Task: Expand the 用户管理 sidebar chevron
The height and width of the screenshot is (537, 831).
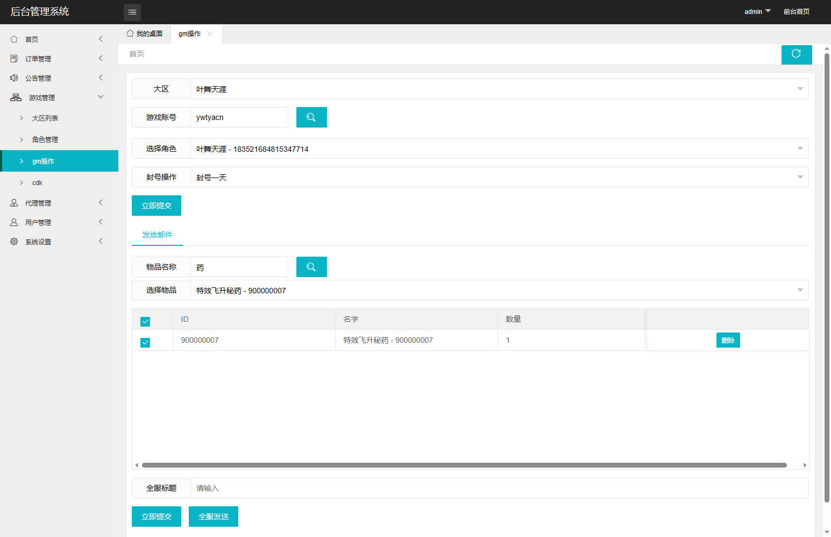Action: pos(101,222)
